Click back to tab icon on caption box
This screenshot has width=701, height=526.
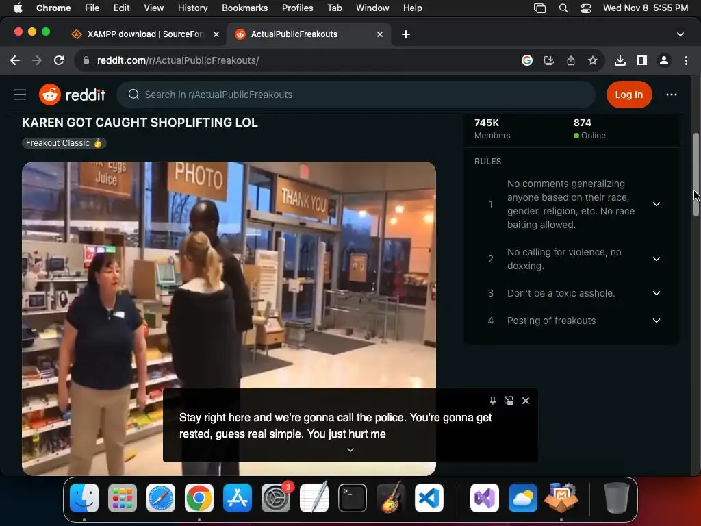(509, 401)
